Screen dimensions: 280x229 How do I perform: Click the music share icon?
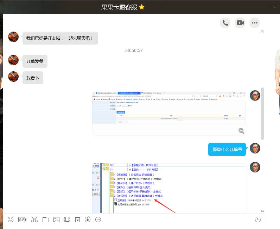click(x=88, y=220)
